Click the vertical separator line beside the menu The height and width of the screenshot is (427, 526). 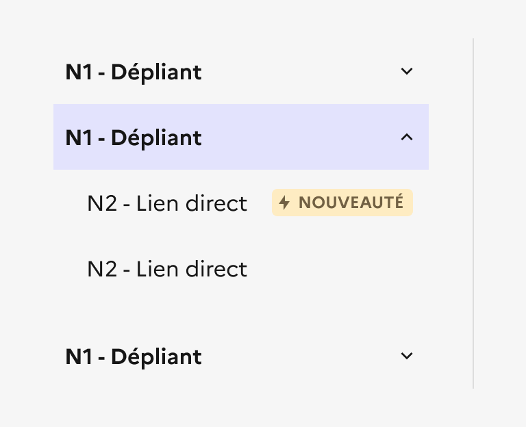[473, 213]
